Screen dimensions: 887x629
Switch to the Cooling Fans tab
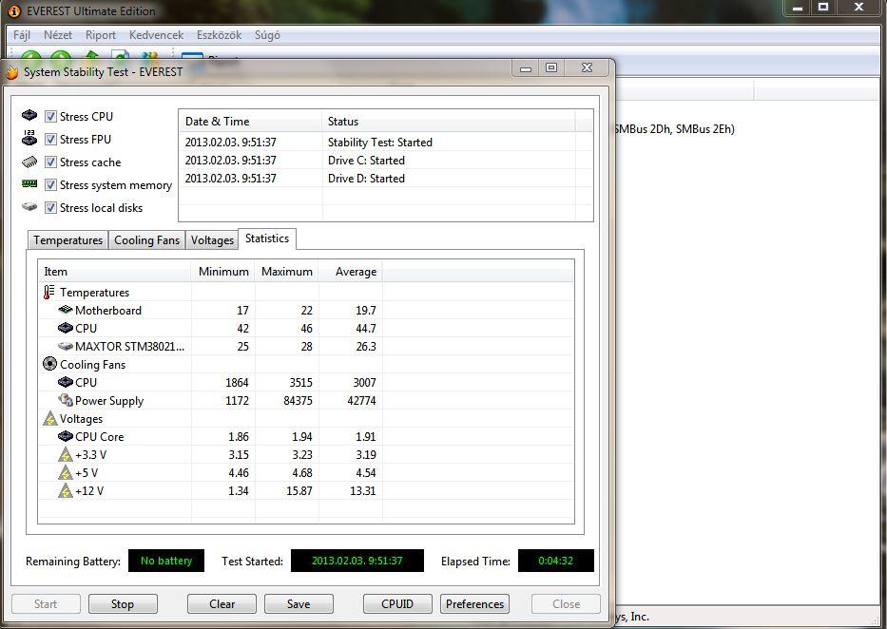click(x=146, y=240)
